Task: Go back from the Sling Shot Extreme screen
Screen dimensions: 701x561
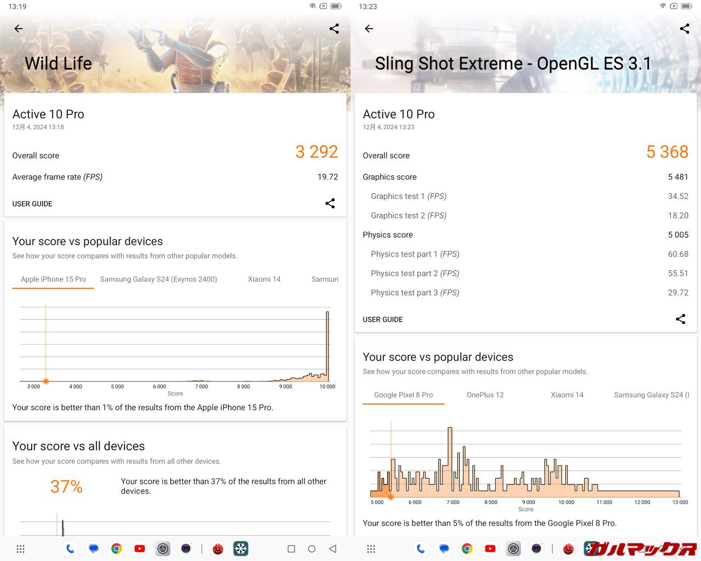Action: pyautogui.click(x=369, y=28)
